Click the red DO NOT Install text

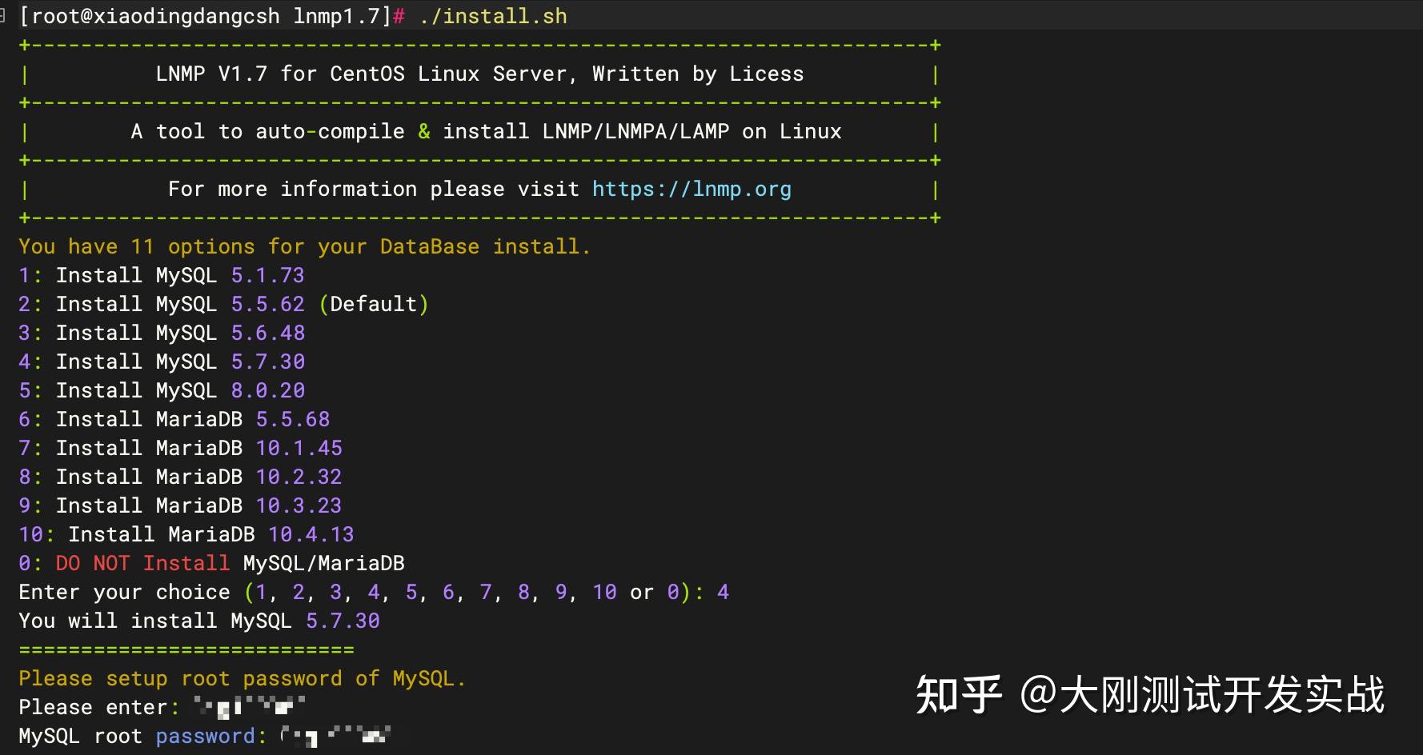[142, 564]
